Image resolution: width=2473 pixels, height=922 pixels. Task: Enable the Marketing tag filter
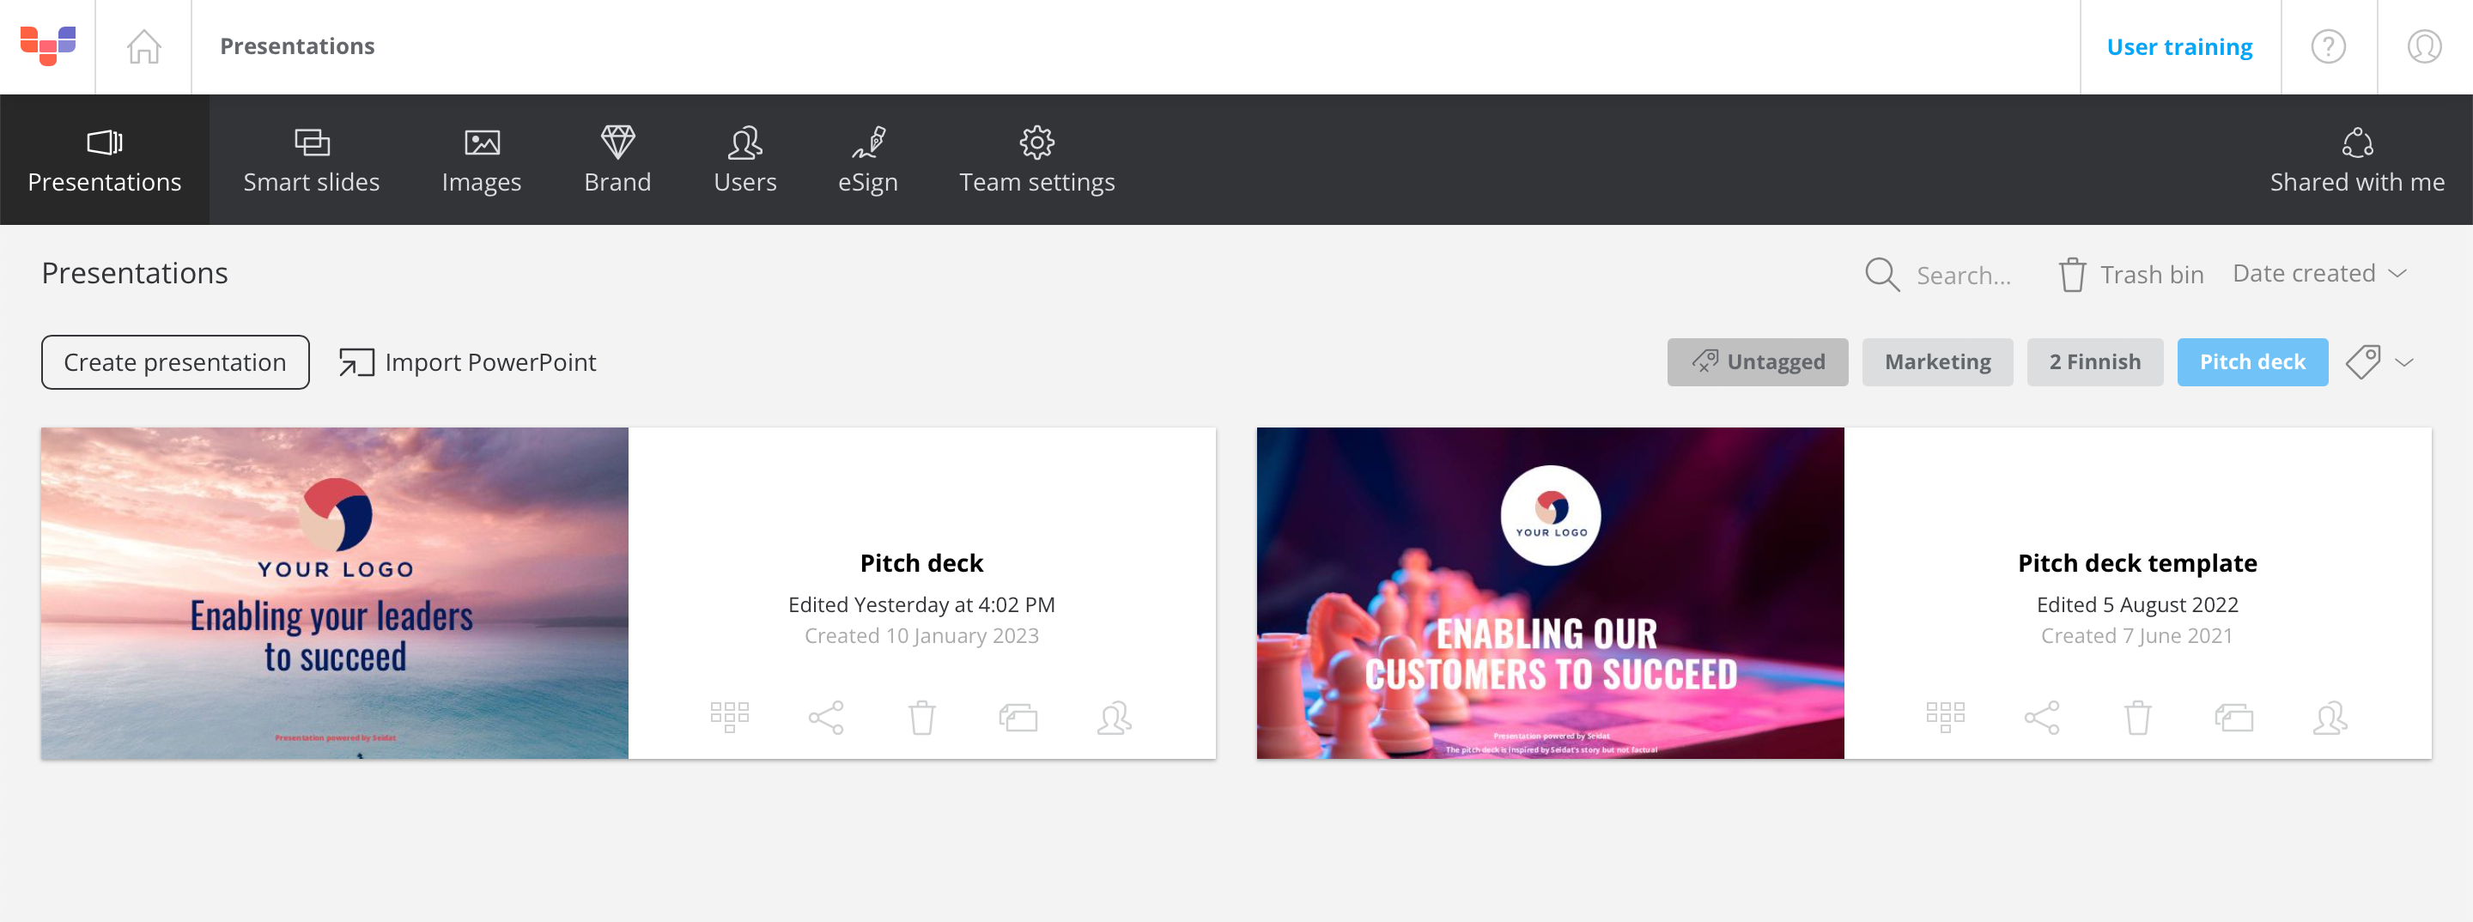pos(1937,361)
